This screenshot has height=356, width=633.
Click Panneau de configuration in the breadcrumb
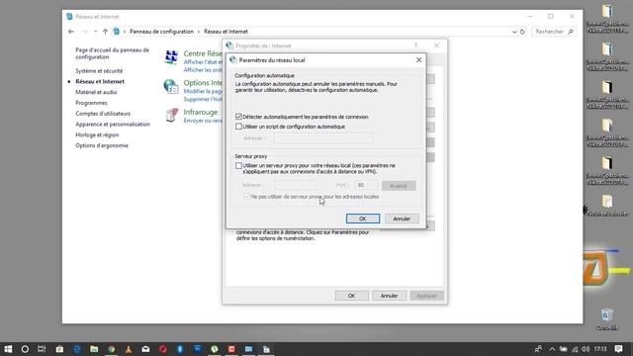coord(161,32)
